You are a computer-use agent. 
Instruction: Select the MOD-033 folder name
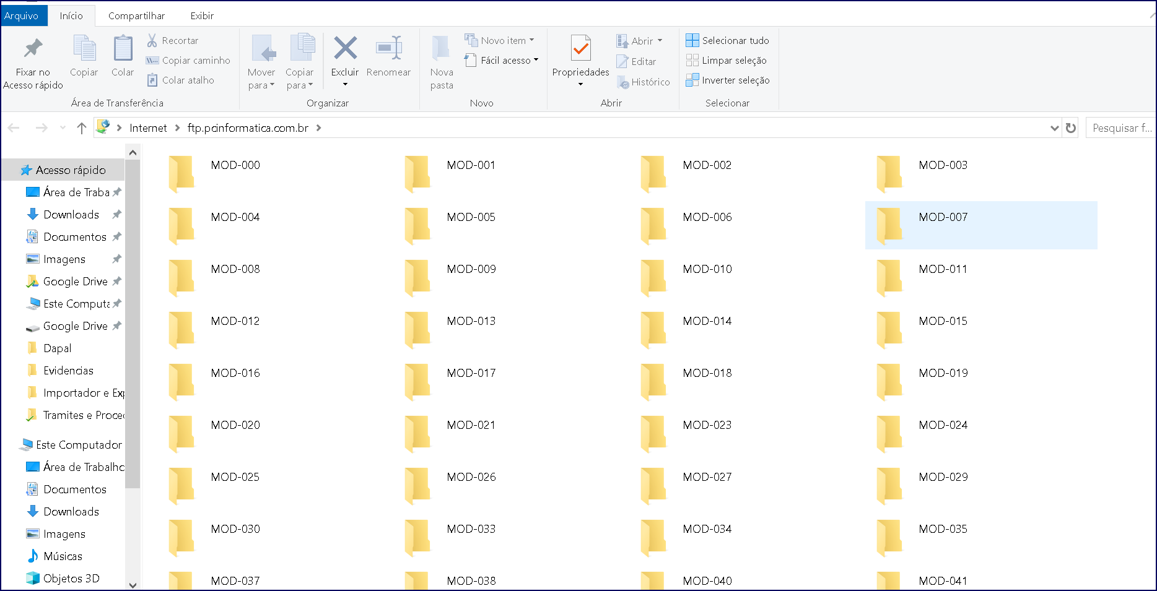pyautogui.click(x=471, y=529)
